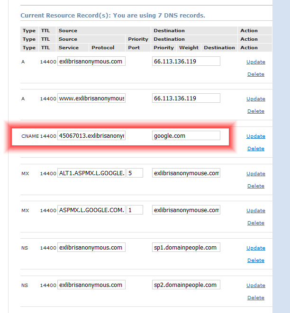
Task: Edit the google.com destination field
Action: [x=186, y=135]
